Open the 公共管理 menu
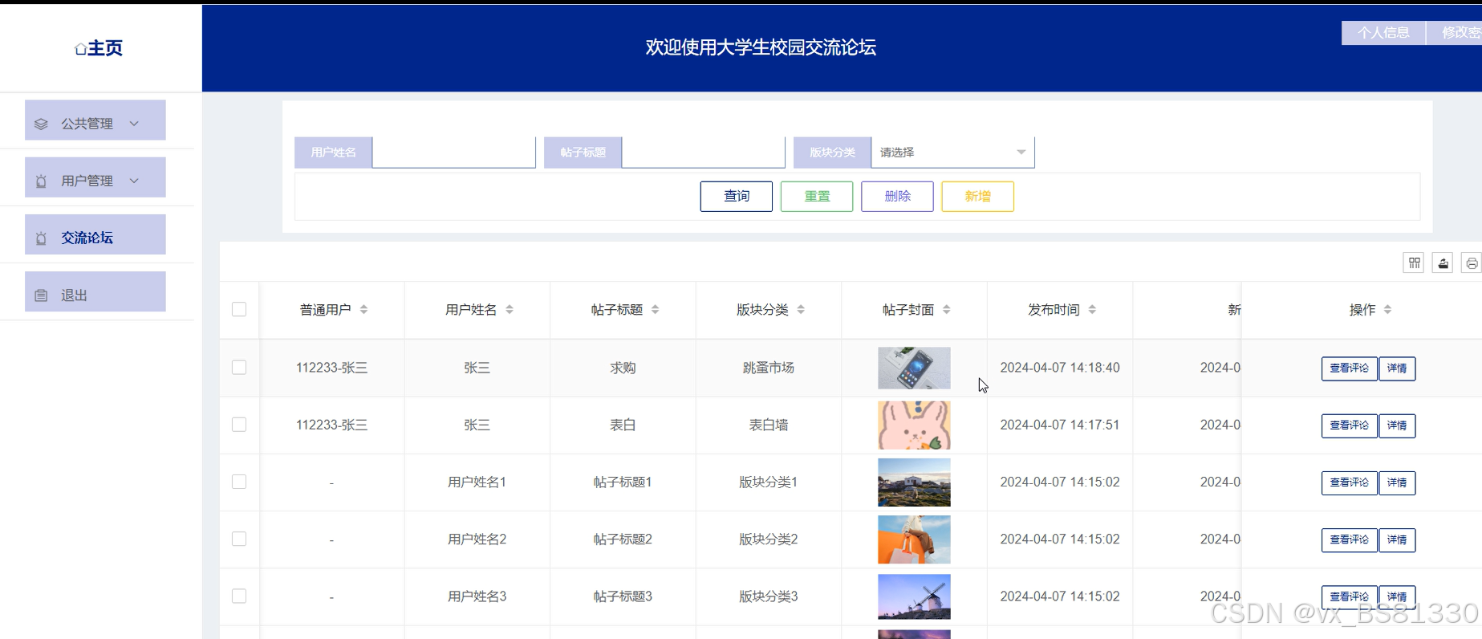The height and width of the screenshot is (639, 1482). click(x=95, y=120)
